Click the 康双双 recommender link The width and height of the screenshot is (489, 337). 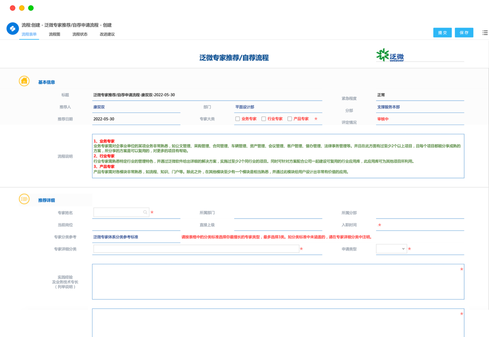[x=99, y=107]
